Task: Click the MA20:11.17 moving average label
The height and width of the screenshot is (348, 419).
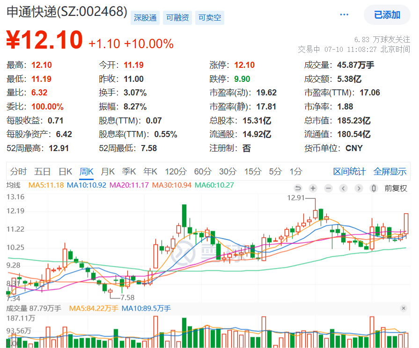Action: pos(129,185)
